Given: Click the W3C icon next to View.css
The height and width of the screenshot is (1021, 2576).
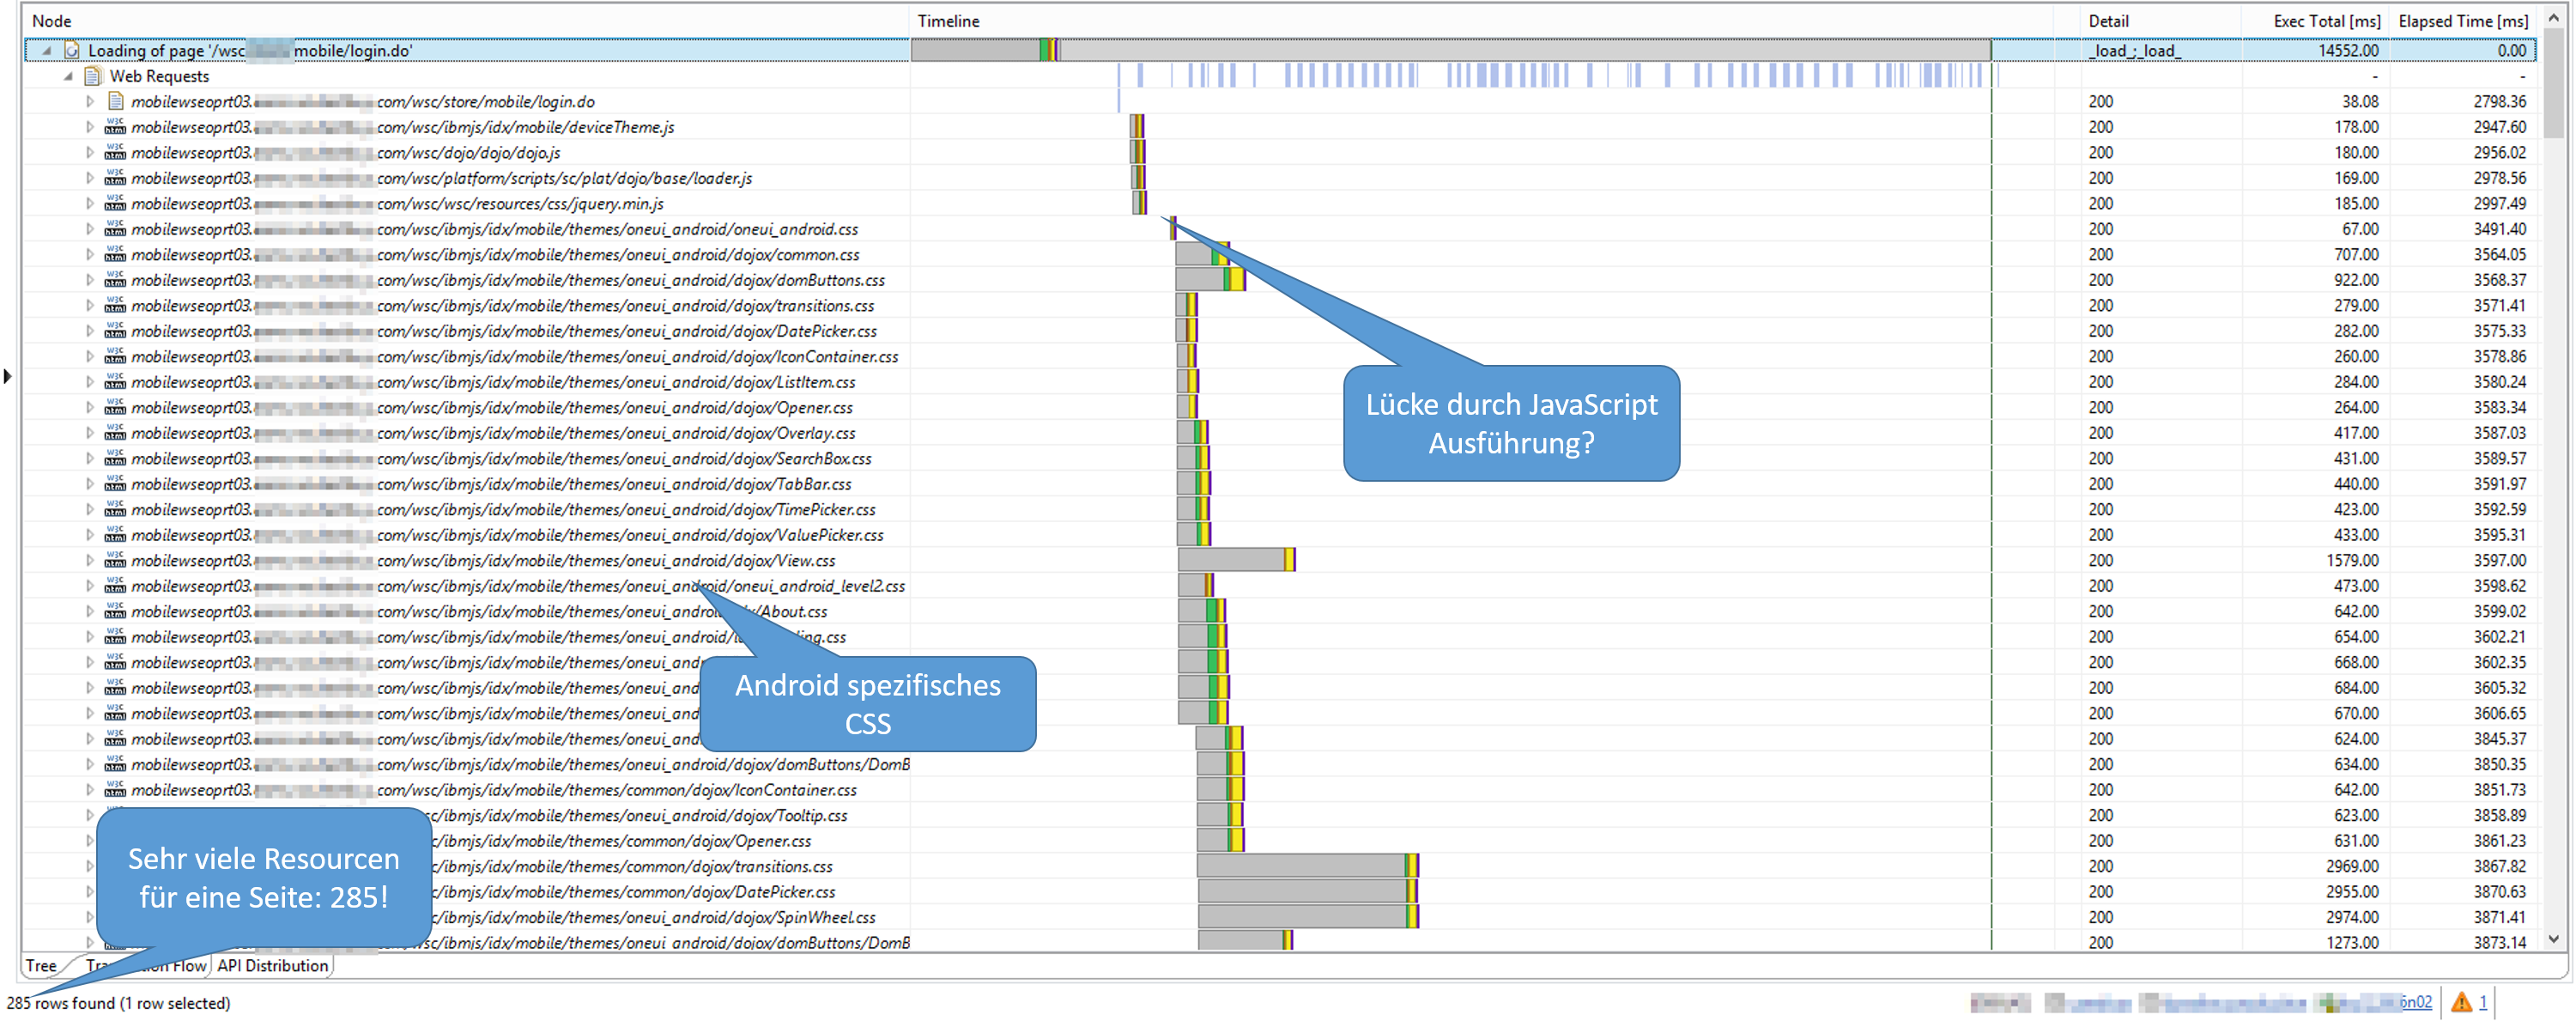Looking at the screenshot, I should (x=115, y=561).
